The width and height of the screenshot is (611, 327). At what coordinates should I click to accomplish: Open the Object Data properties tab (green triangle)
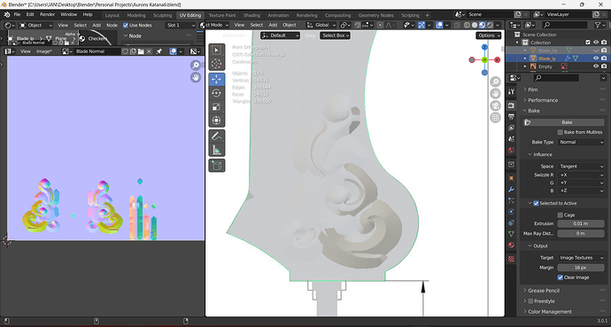point(512,234)
